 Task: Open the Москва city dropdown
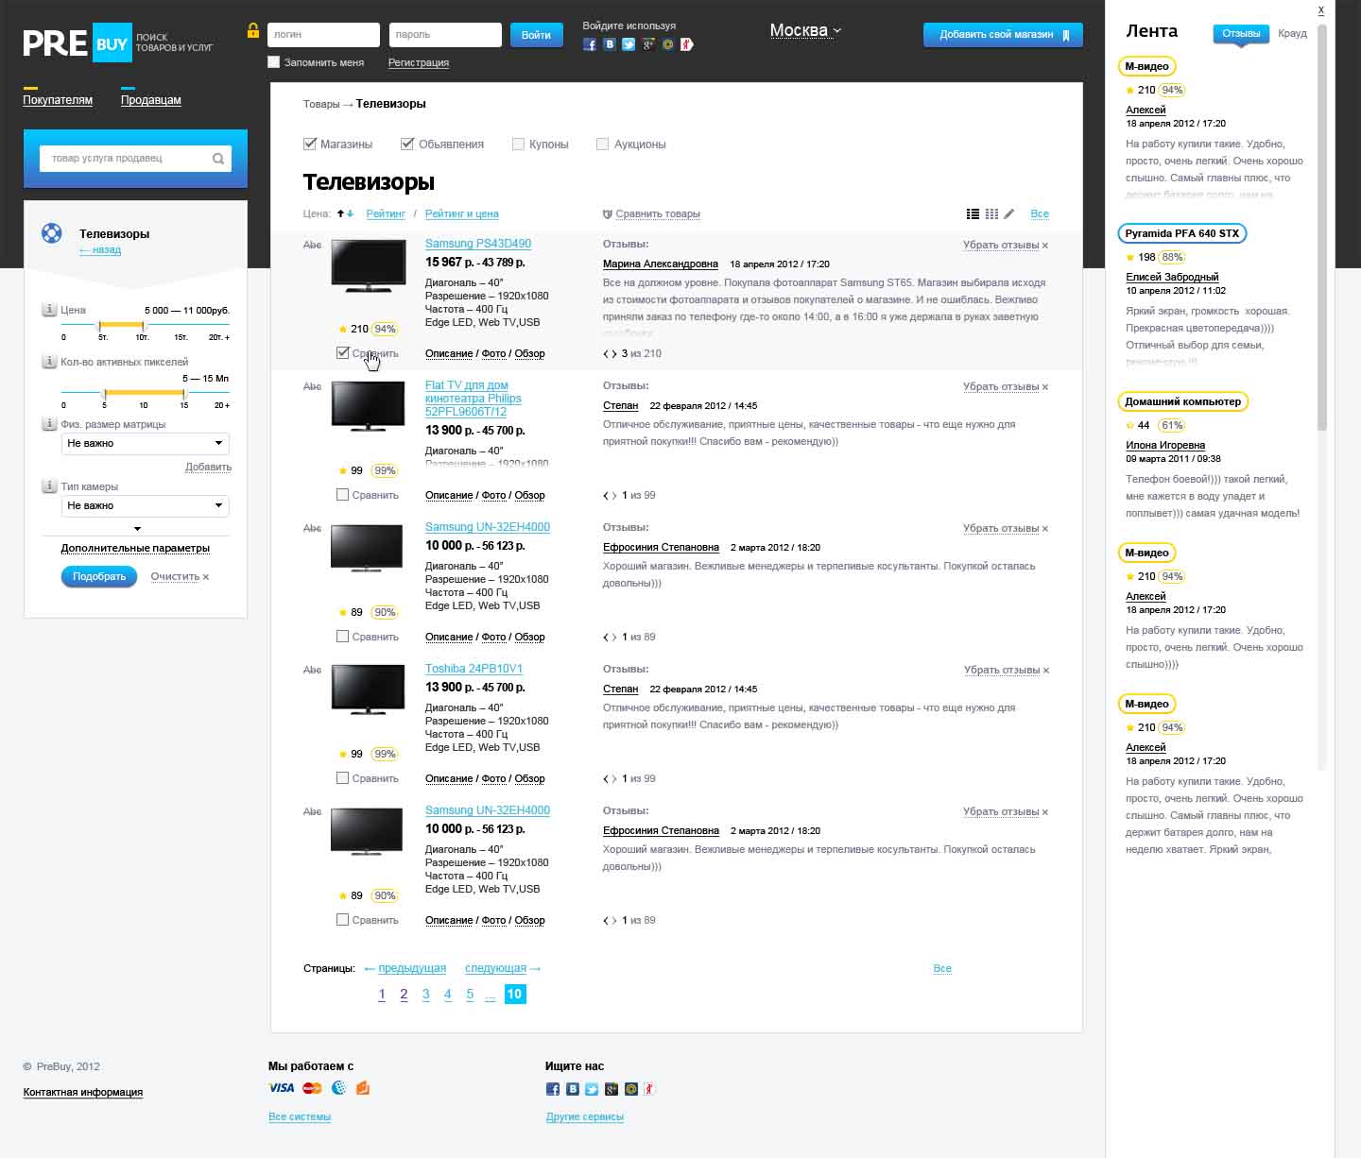[805, 31]
